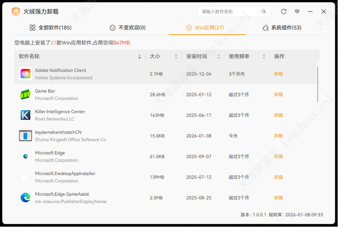338x227 pixels.
Task: Click the Microsoft.Edge.GameAssist app icon
Action: tap(25, 198)
